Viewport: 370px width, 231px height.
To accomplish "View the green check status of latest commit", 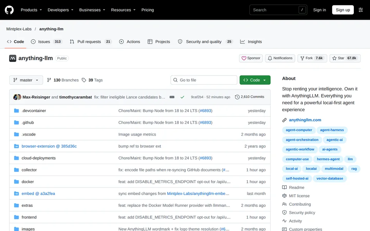I will click(182, 97).
